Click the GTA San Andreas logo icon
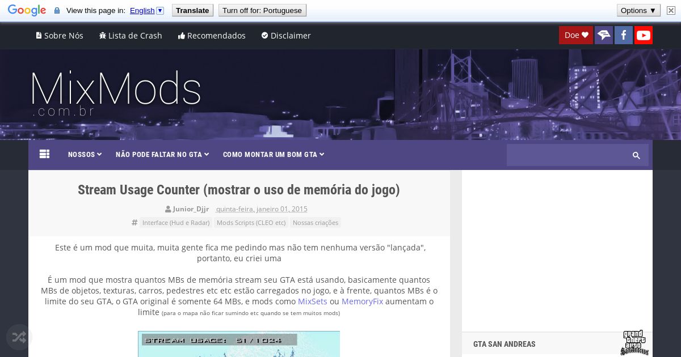 coord(634,343)
